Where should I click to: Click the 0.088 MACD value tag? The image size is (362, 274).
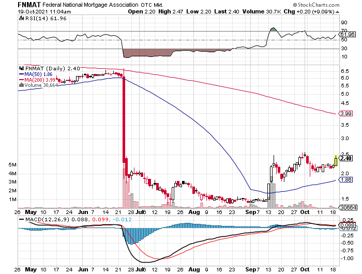[x=347, y=225]
